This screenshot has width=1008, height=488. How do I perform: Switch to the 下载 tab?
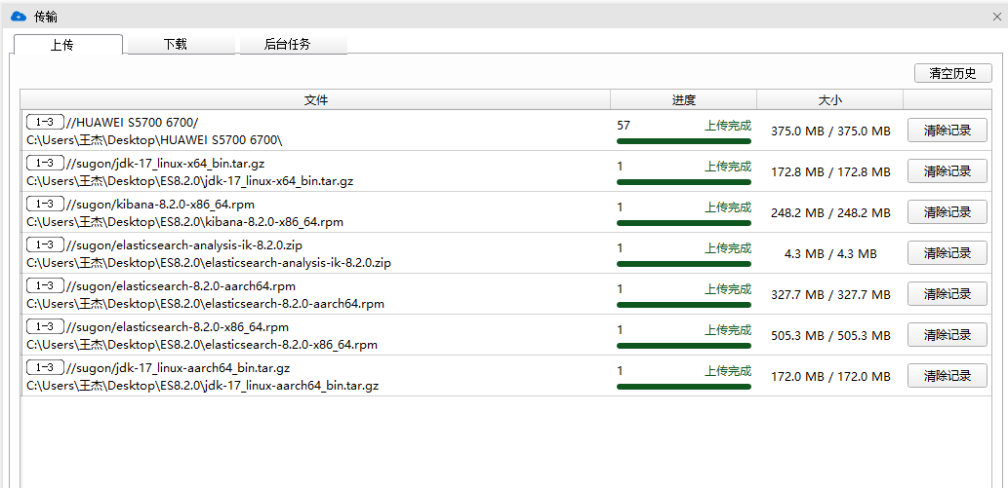(176, 45)
